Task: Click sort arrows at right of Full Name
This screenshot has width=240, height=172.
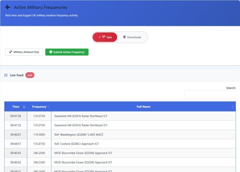Action: click(x=233, y=107)
